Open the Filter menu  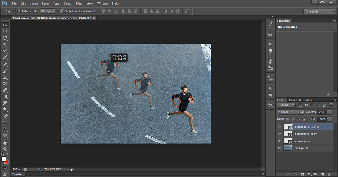[x=79, y=3]
